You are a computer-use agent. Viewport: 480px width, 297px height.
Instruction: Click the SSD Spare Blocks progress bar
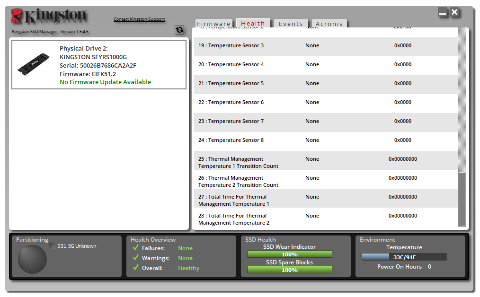290,270
